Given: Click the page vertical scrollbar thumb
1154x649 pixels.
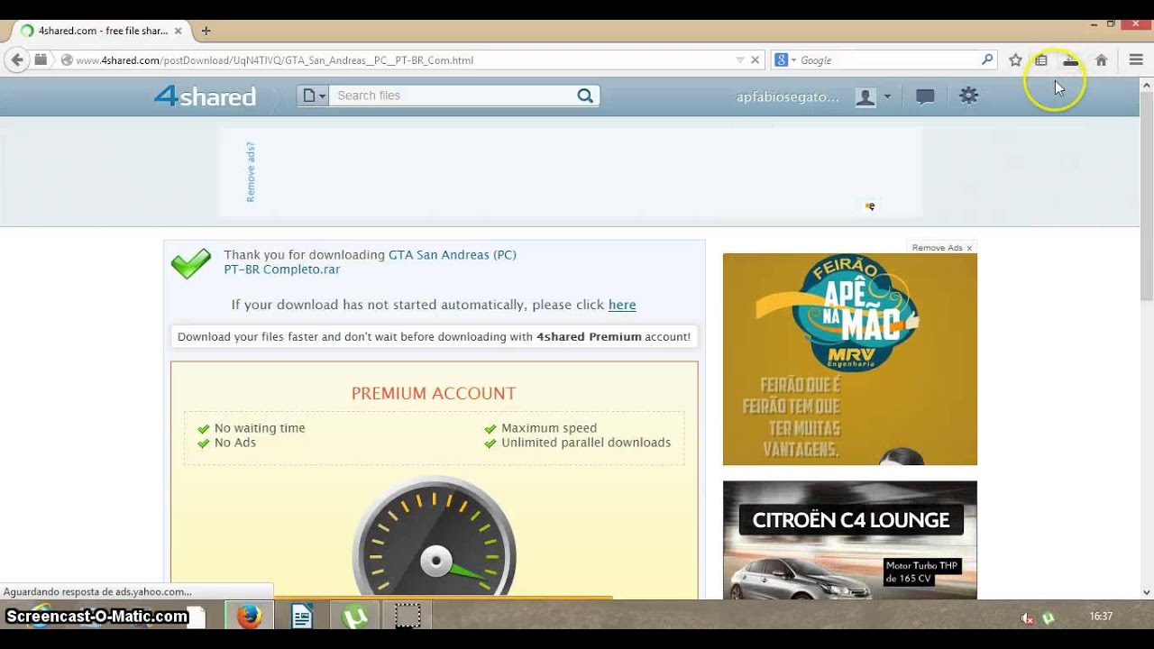Looking at the screenshot, I should [1147, 196].
